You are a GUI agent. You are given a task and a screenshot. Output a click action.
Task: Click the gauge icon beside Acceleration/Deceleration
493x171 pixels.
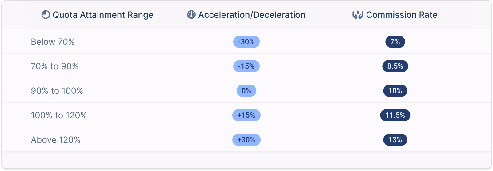pos(191,15)
